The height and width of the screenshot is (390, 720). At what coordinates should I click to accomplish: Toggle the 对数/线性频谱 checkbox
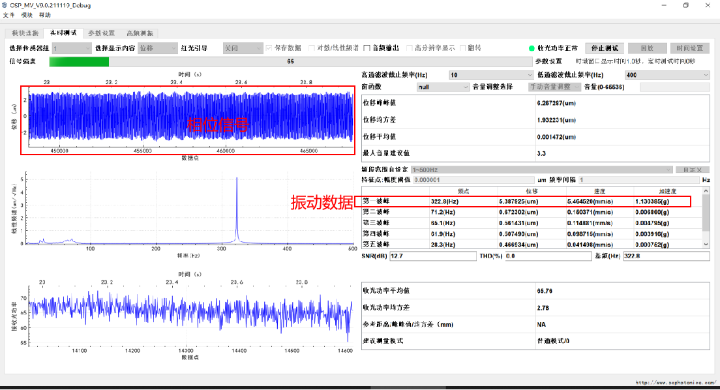pos(311,48)
